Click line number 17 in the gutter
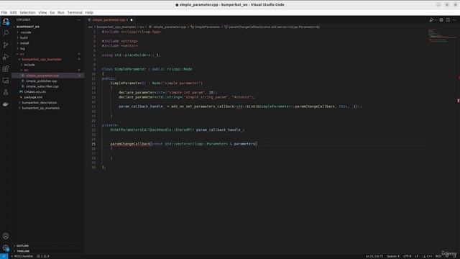This screenshot has height=259, width=460. [x=93, y=106]
